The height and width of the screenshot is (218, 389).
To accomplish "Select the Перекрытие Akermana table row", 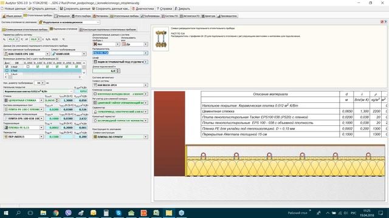I will (294, 134).
